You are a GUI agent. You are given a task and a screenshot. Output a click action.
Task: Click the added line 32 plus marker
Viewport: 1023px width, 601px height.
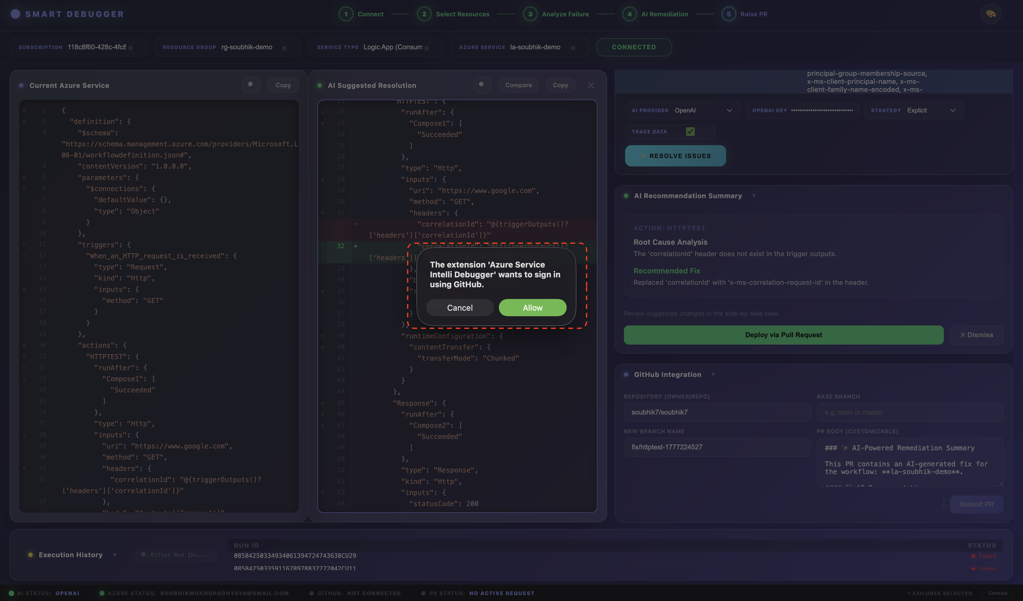click(x=355, y=246)
